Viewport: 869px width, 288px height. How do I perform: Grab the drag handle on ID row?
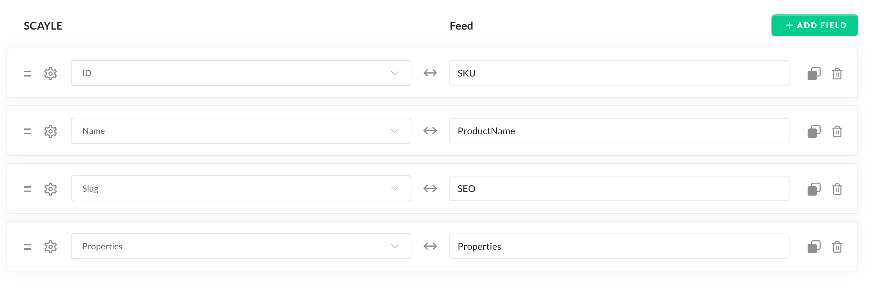[27, 73]
